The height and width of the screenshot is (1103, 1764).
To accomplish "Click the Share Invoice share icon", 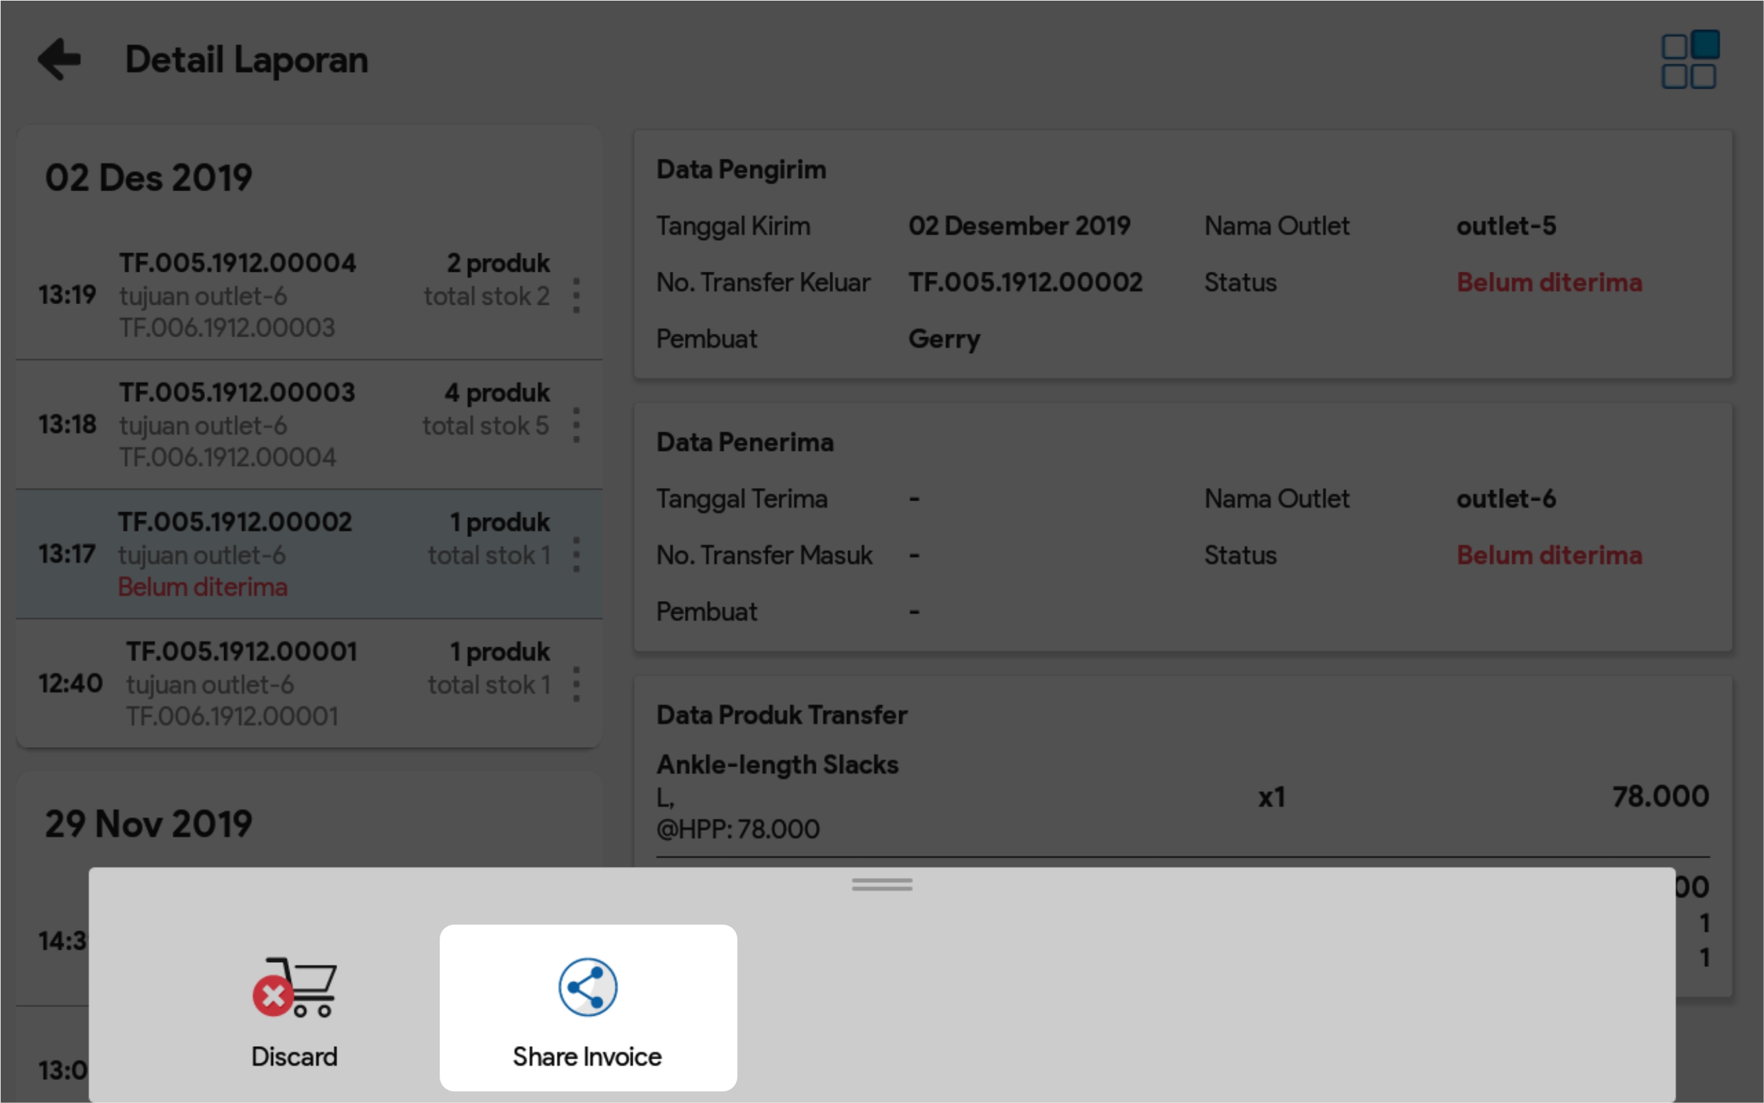I will pos(588,988).
